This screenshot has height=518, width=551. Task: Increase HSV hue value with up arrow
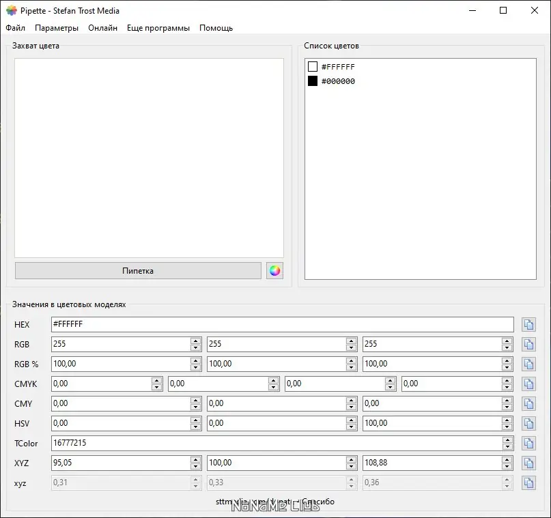pyautogui.click(x=196, y=420)
